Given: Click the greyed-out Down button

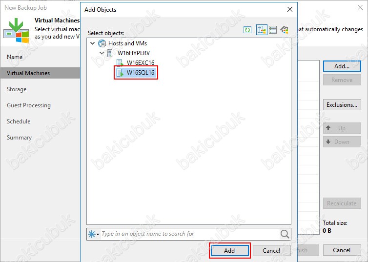Looking at the screenshot, I should tap(342, 142).
